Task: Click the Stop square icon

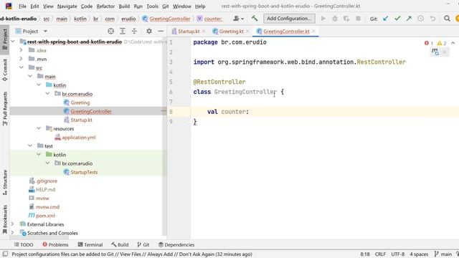Action: point(358,19)
